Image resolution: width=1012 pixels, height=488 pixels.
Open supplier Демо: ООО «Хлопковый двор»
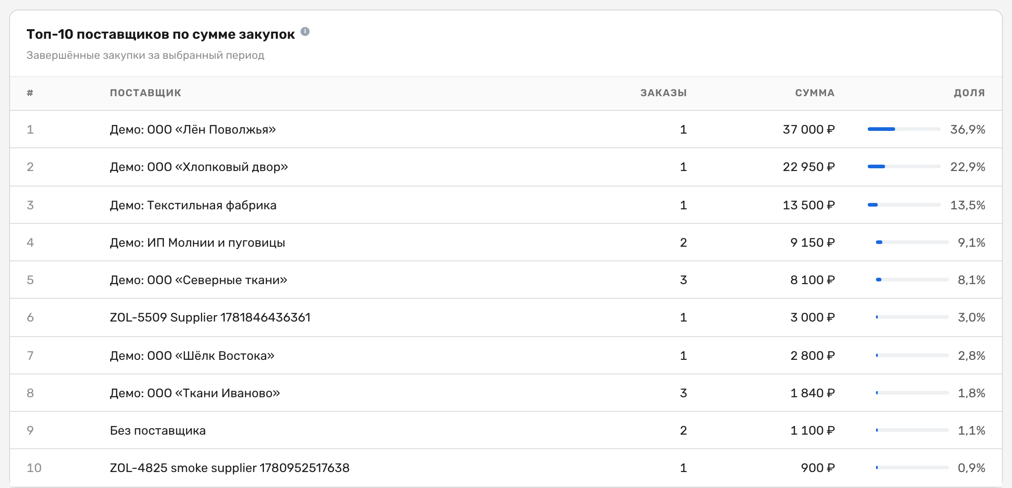[199, 167]
